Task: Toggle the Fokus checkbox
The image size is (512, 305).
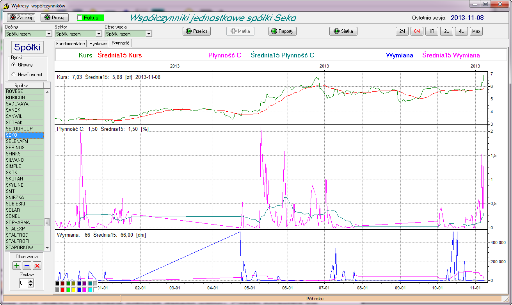Action: coord(91,18)
